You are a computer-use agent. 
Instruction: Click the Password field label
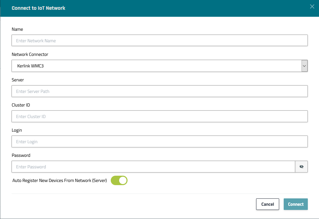[x=21, y=155]
